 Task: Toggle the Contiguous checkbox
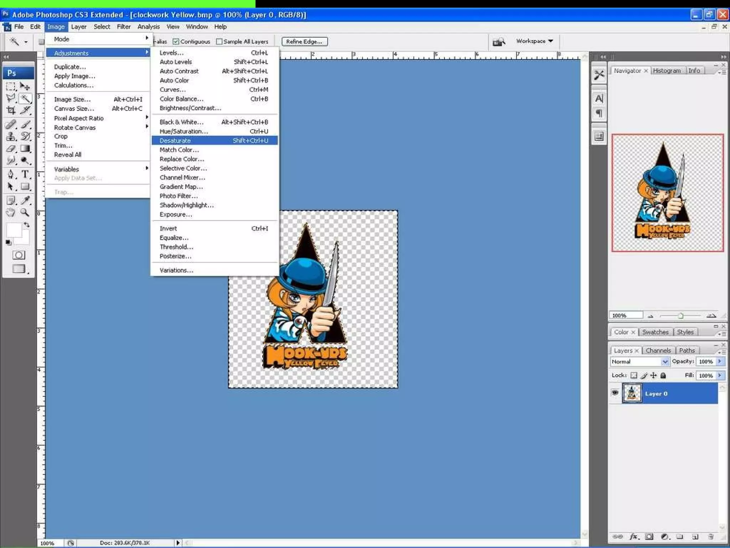coord(176,42)
